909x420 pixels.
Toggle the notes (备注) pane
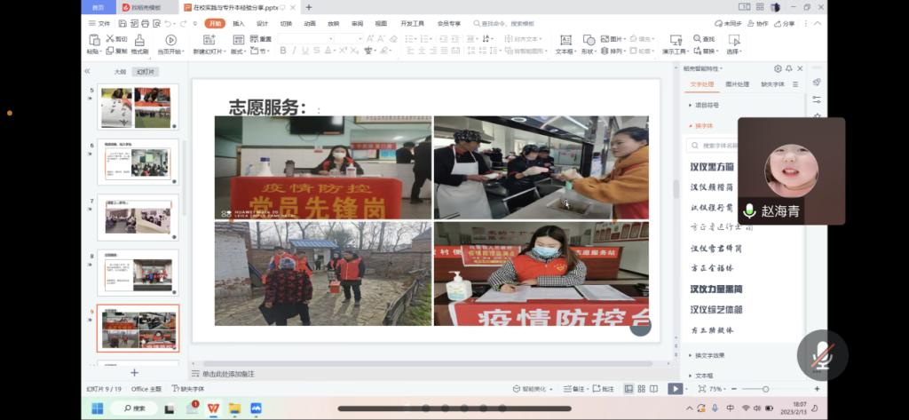pyautogui.click(x=577, y=389)
